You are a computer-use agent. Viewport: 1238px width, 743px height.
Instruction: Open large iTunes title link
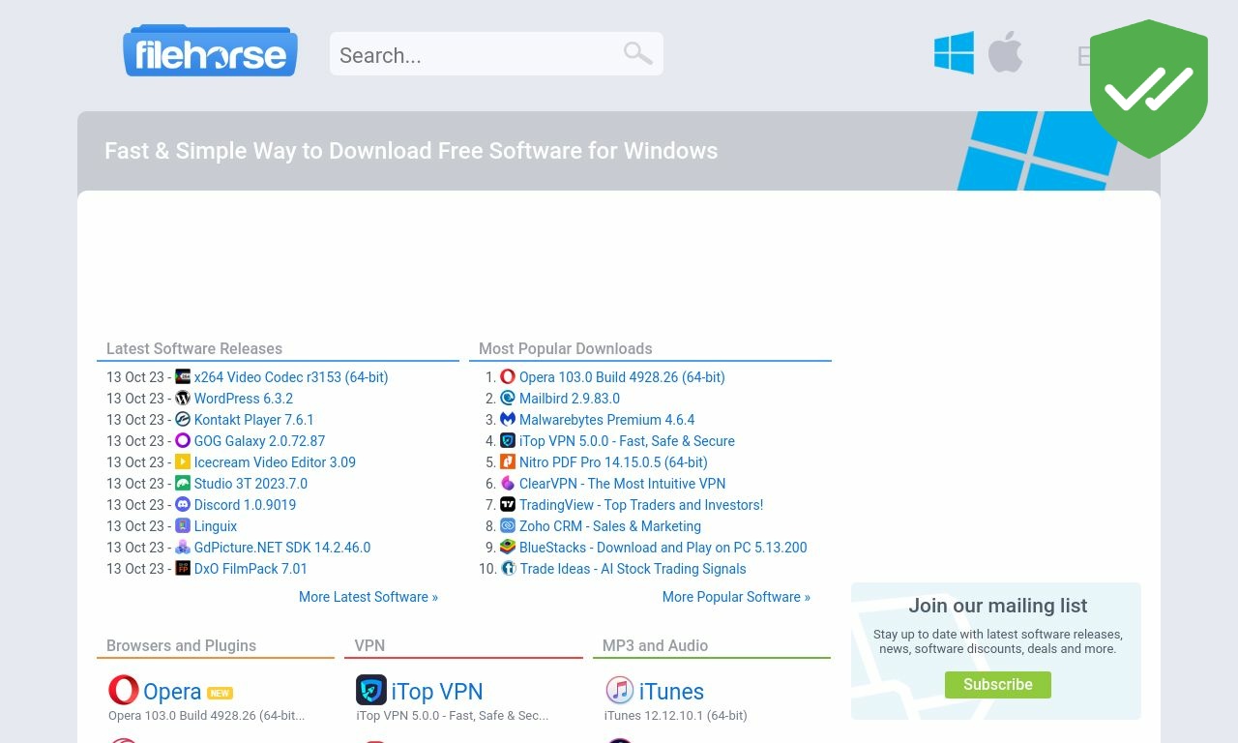click(x=671, y=692)
